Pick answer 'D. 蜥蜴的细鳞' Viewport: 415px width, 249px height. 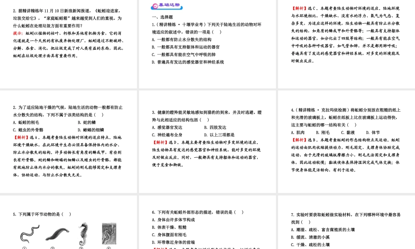point(91,130)
